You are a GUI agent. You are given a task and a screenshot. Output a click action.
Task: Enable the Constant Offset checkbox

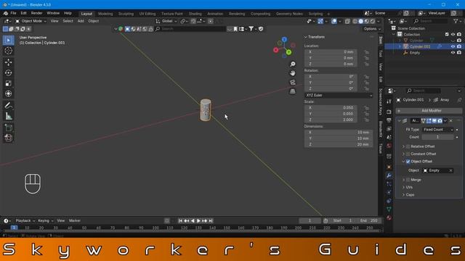click(x=408, y=154)
